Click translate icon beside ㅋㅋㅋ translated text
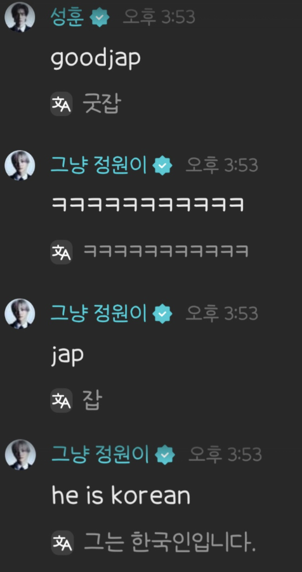Screen dimensions: 302x572 62,252
